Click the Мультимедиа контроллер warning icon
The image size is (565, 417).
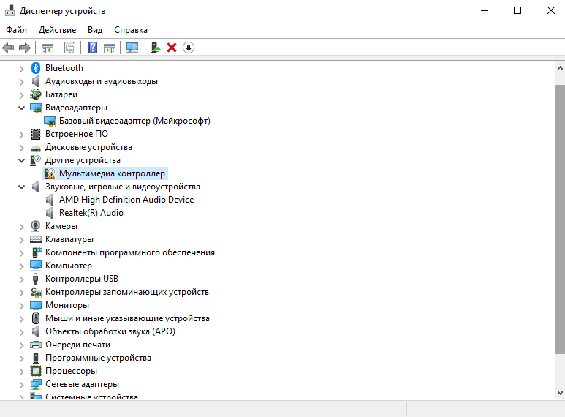[x=50, y=173]
